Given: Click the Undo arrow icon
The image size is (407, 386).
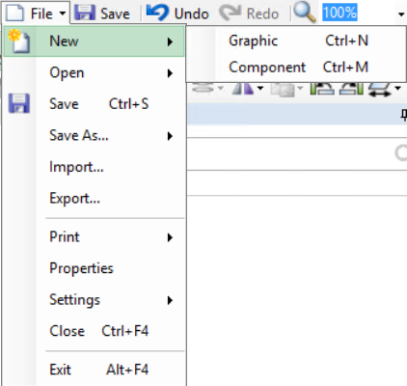Looking at the screenshot, I should (x=157, y=13).
